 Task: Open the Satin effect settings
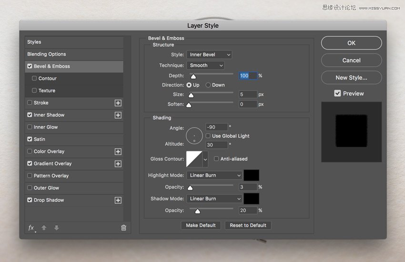point(40,139)
